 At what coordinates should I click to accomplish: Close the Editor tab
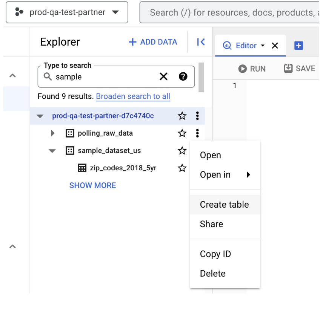click(275, 46)
